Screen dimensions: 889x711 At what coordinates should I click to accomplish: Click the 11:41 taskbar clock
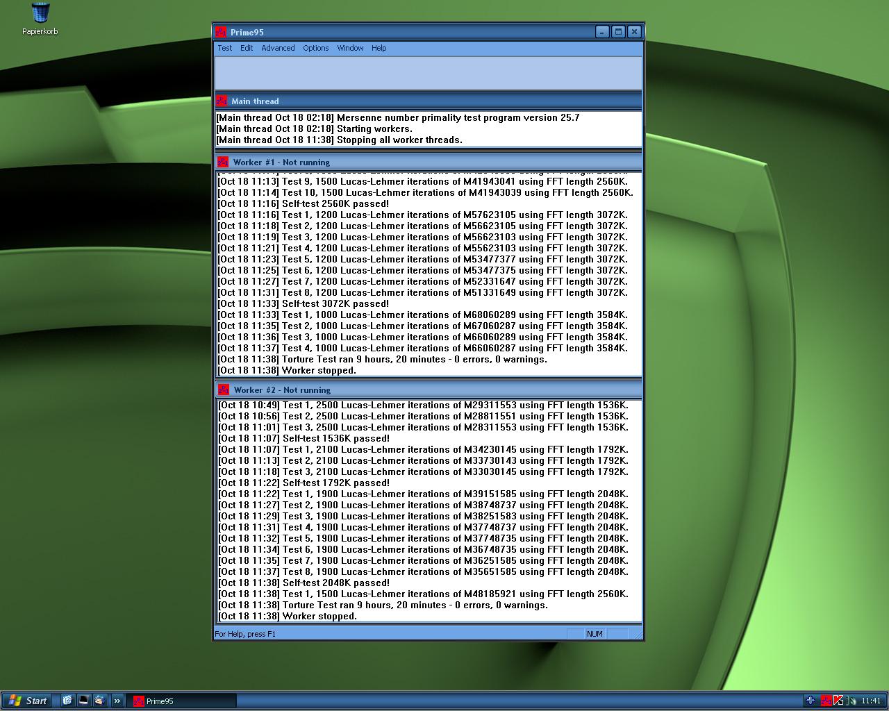click(870, 701)
